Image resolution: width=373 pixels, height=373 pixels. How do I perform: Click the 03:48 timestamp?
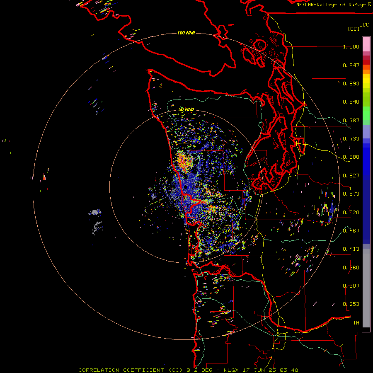[x=289, y=370]
